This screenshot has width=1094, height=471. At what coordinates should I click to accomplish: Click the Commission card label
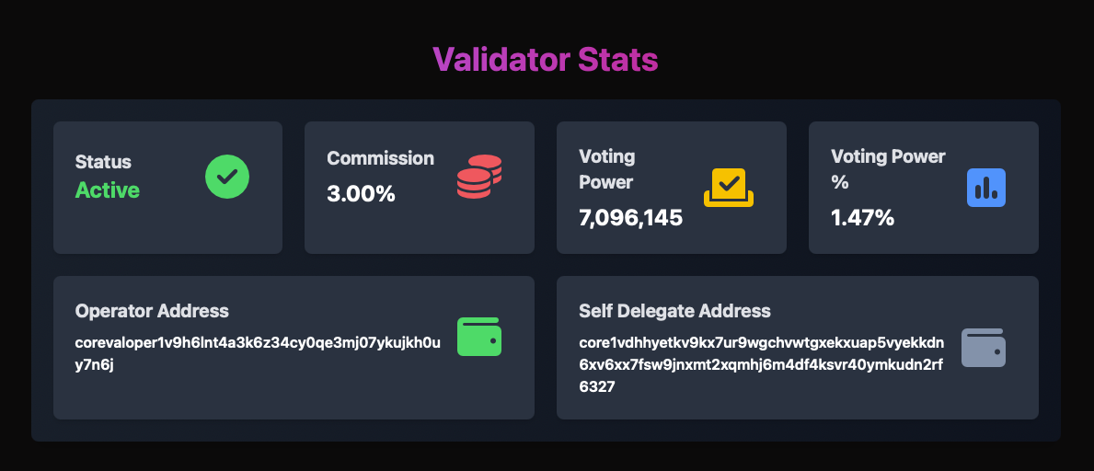coord(380,158)
